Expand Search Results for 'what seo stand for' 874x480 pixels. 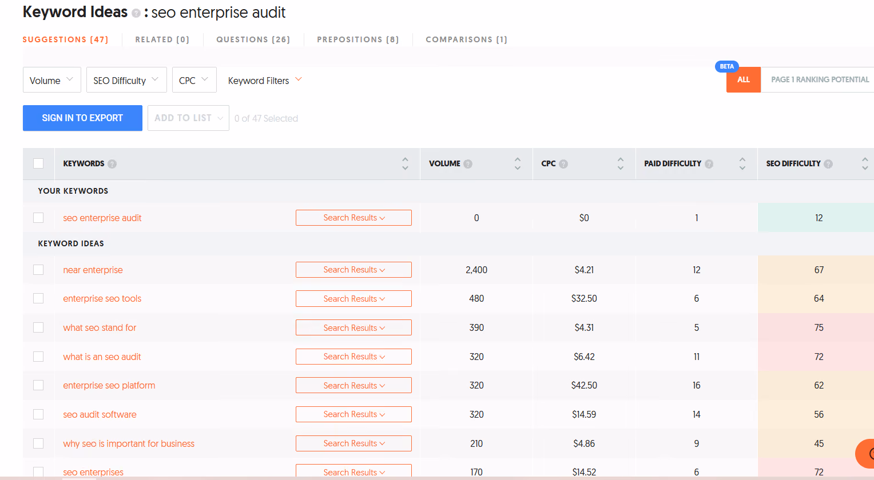tap(353, 327)
